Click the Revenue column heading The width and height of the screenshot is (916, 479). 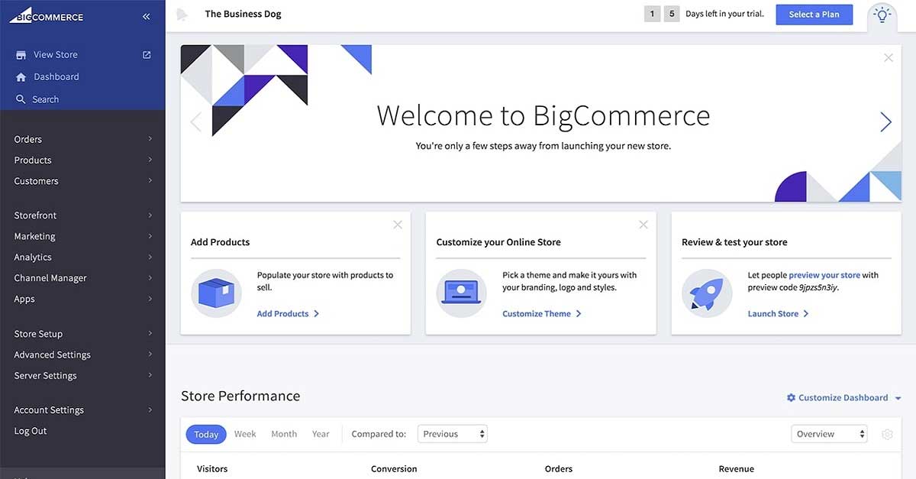[736, 469]
